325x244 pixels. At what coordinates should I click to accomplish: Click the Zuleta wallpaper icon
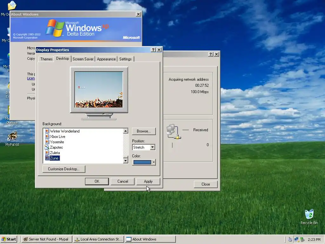[47, 153]
